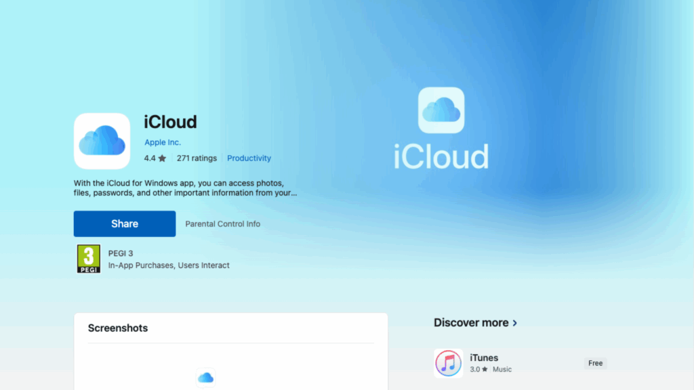Click the iCloud app icon
The height and width of the screenshot is (390, 694).
pos(102,140)
